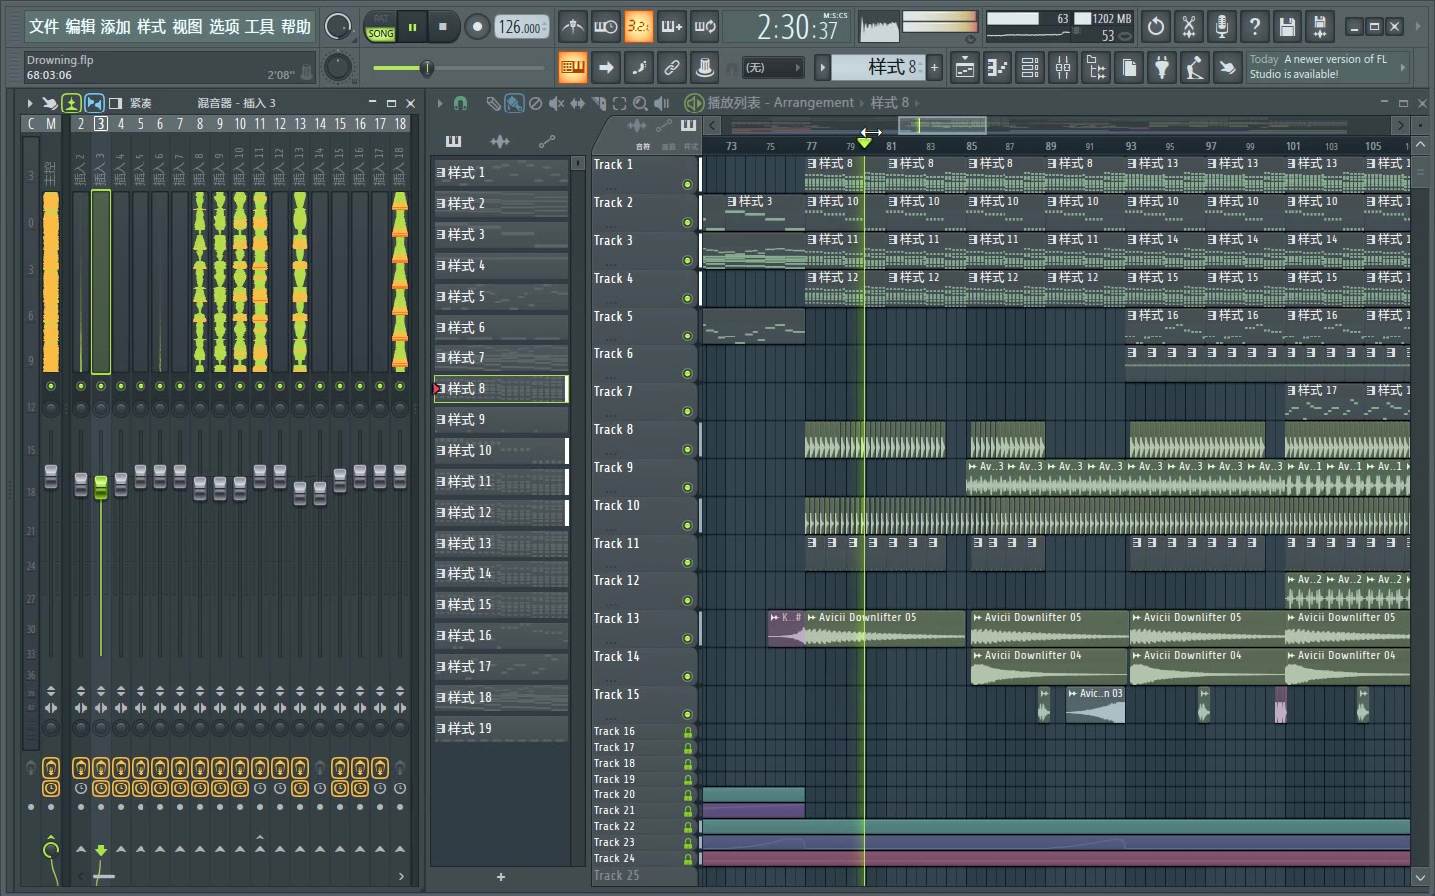Open the 编辑 menu

pos(80,27)
